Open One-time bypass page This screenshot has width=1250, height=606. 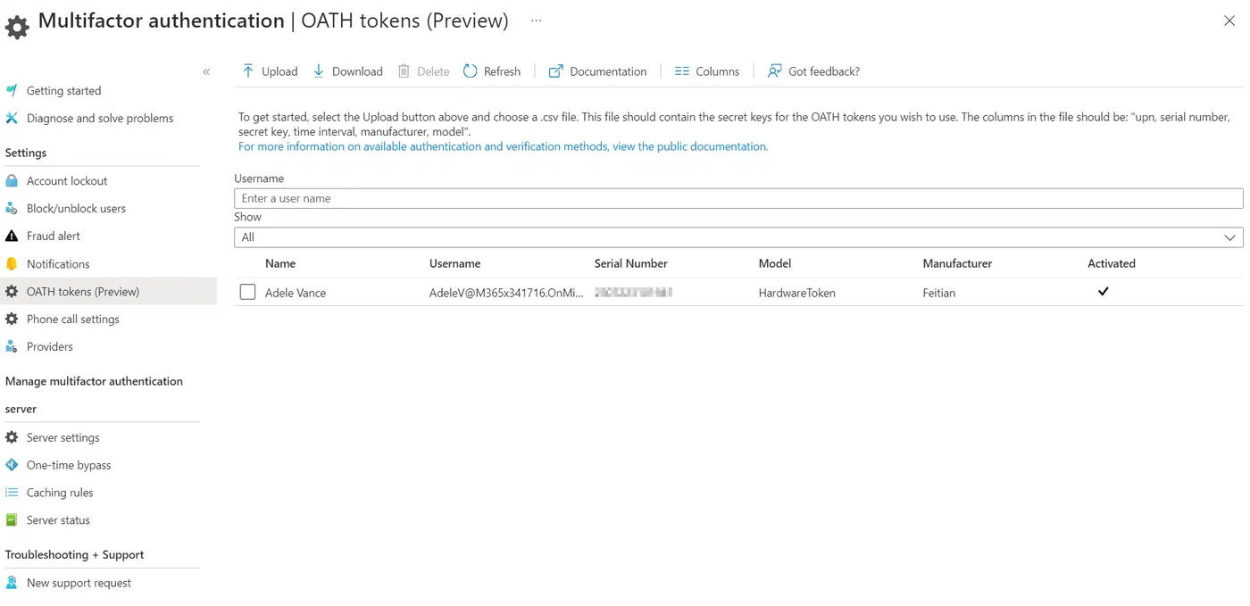click(x=69, y=465)
